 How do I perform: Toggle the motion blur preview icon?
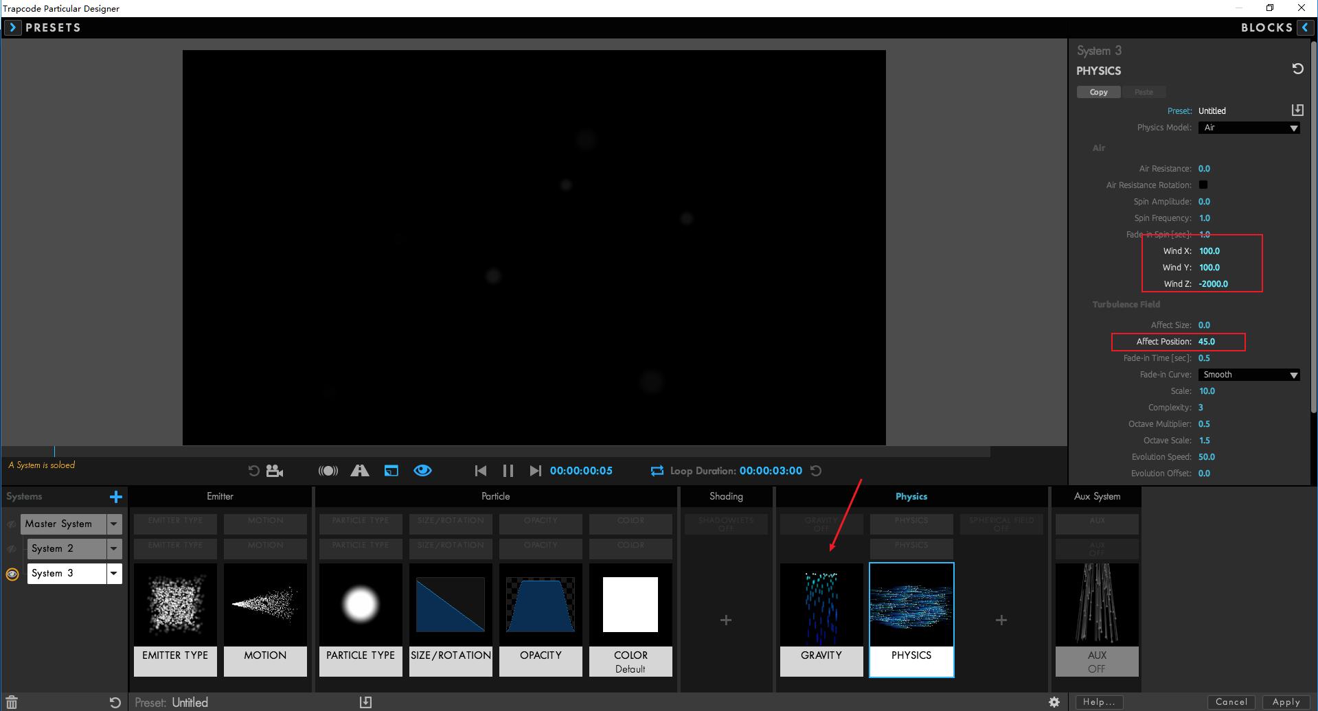pos(328,471)
